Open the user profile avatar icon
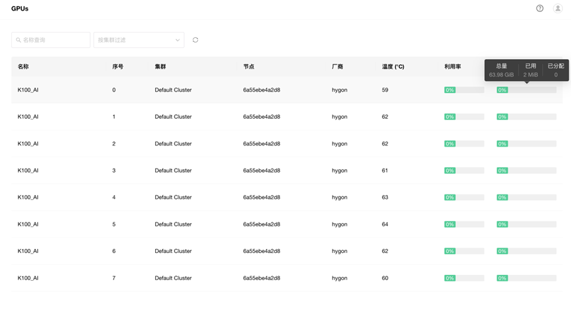This screenshot has height=310, width=571. [x=558, y=9]
